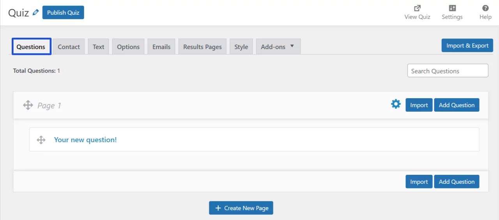This screenshot has width=499, height=220.
Task: Click the pencil icon beside Quiz title
Action: point(35,12)
